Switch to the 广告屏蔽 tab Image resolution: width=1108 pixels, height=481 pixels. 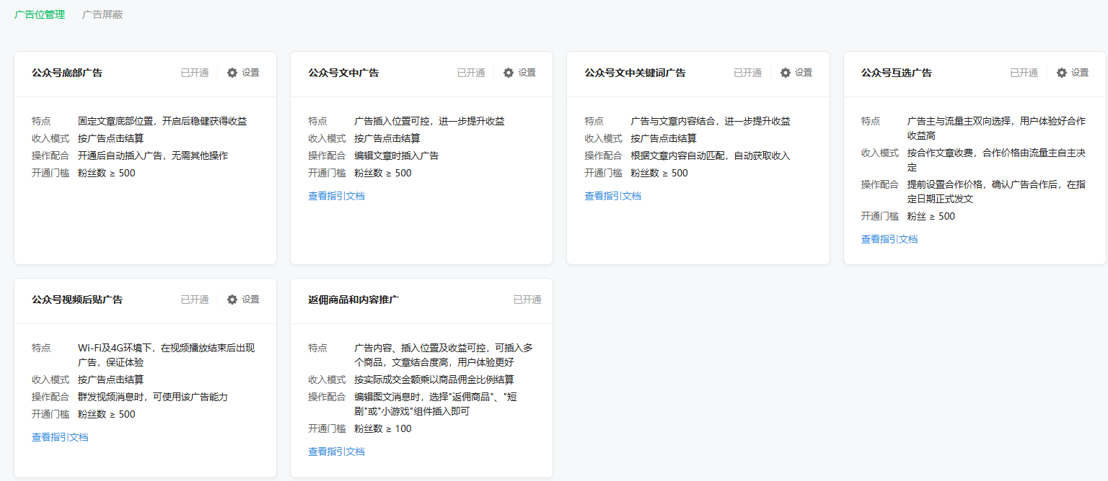[x=102, y=14]
